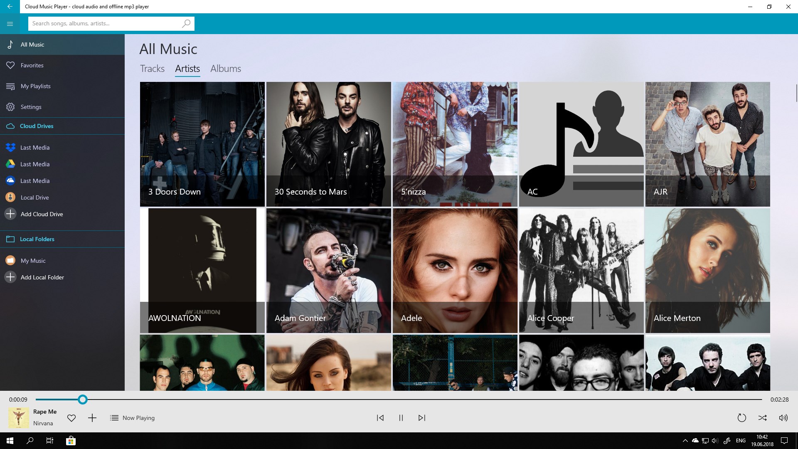Open the volume control
The width and height of the screenshot is (798, 449).
tap(783, 418)
